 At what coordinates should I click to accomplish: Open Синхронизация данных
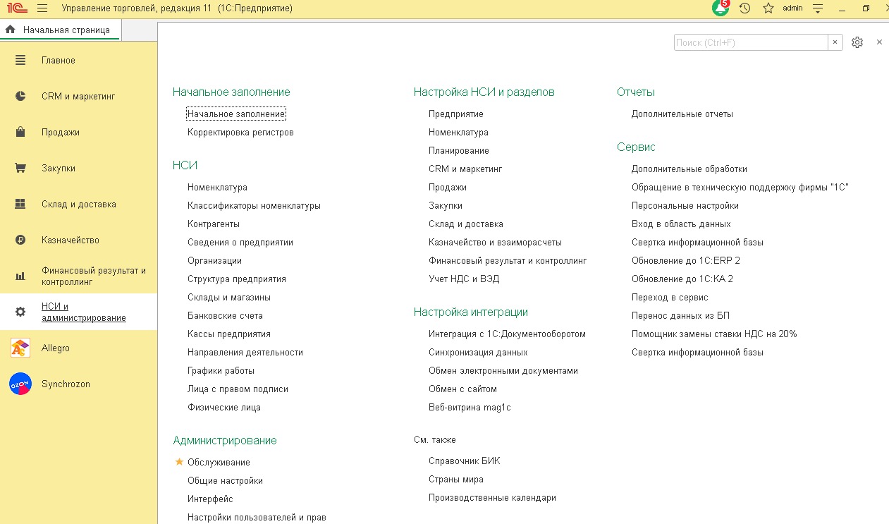pos(478,352)
